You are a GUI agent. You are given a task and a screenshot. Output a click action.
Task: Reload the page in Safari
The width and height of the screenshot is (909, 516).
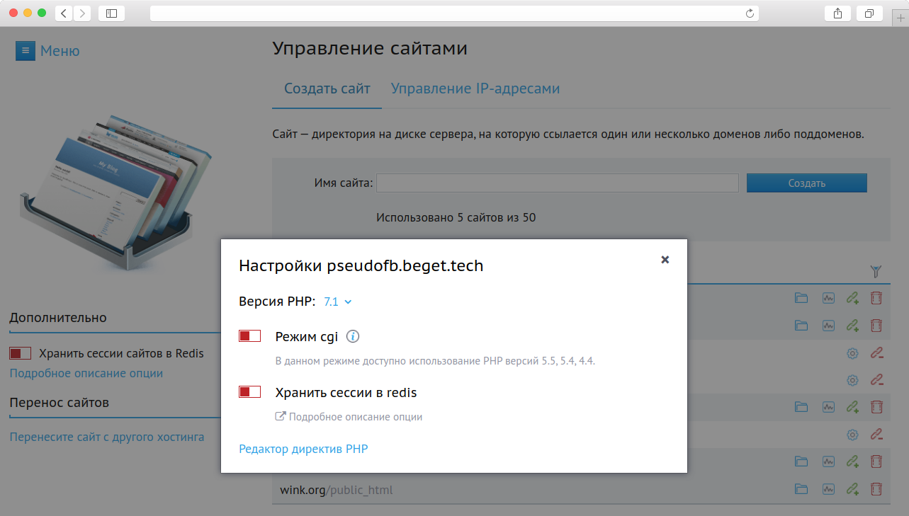pyautogui.click(x=750, y=13)
